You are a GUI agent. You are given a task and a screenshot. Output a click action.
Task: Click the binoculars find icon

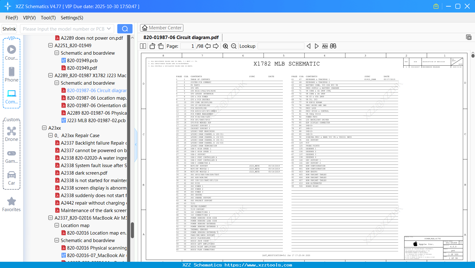click(x=333, y=46)
